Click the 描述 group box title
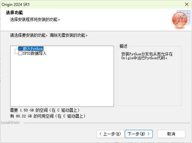This screenshot has width=192, height=143. [123, 46]
